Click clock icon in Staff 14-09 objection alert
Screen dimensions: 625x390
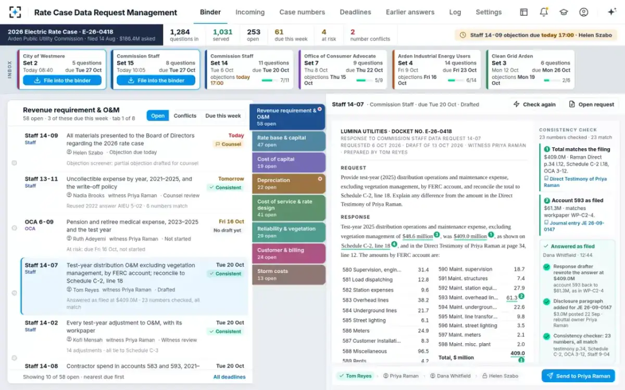[x=463, y=35]
